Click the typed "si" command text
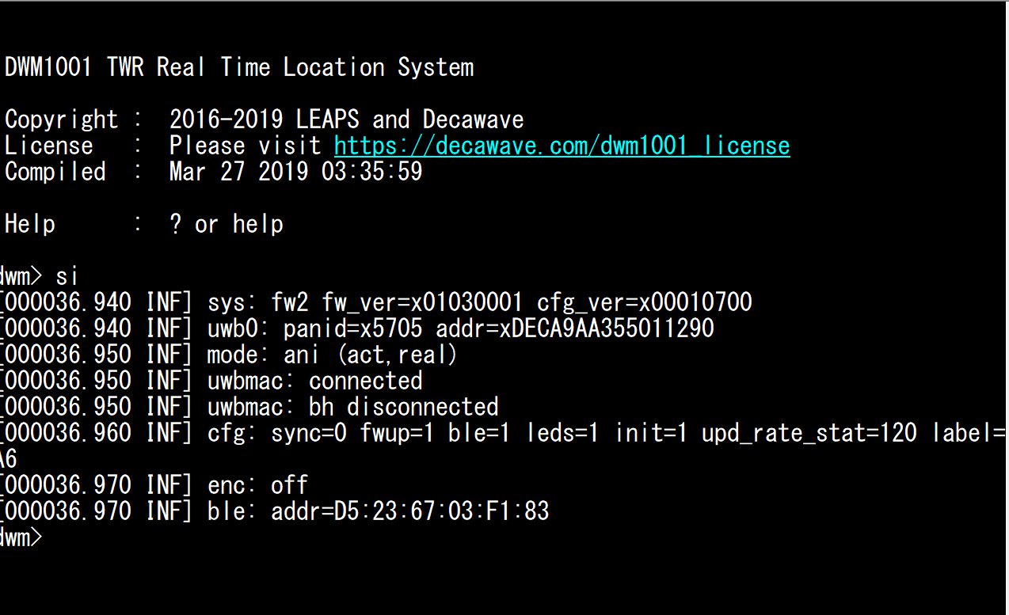The width and height of the screenshot is (1009, 615). [x=67, y=276]
